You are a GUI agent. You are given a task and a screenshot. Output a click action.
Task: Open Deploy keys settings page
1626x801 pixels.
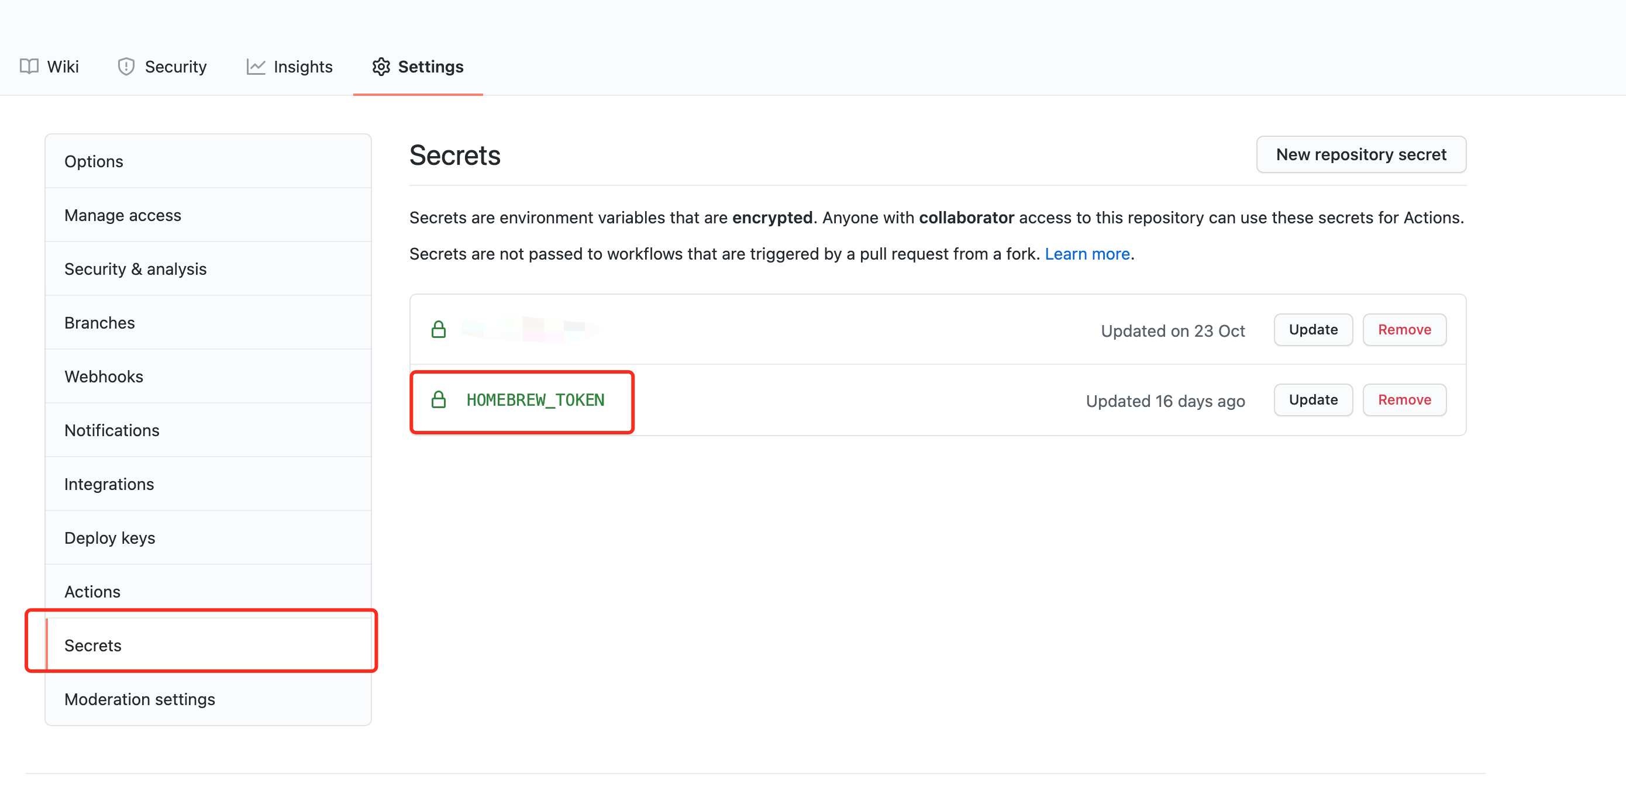click(x=110, y=538)
